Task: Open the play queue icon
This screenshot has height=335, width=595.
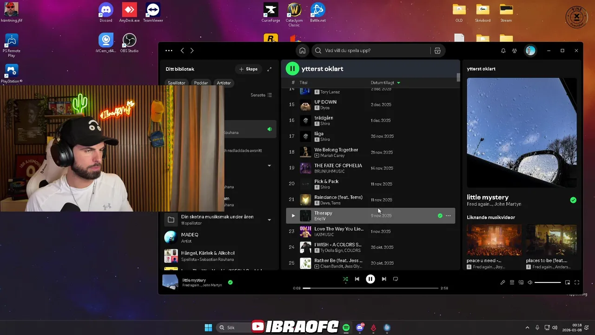Action: [x=512, y=282]
